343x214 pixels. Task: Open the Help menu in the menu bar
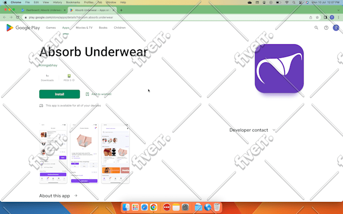click(x=123, y=3)
